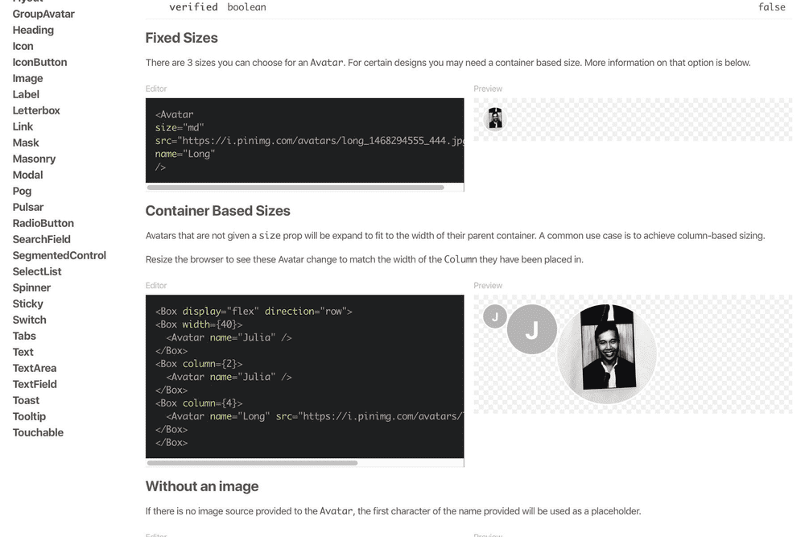
Task: Select SegmentedControl in the sidebar
Action: (x=60, y=255)
